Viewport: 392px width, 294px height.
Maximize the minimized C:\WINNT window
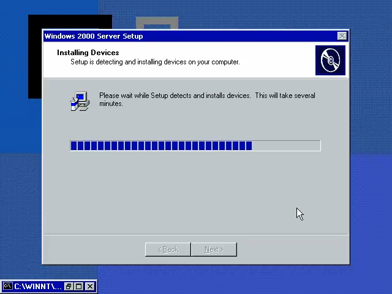79,286
